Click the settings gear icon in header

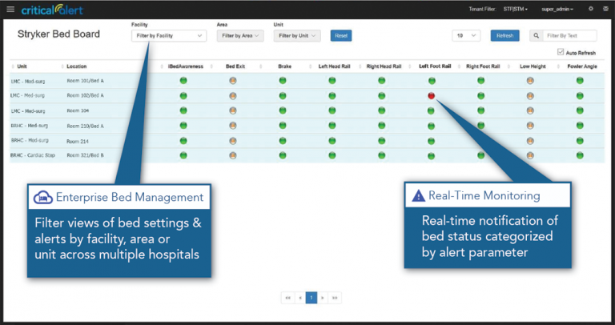click(x=591, y=9)
